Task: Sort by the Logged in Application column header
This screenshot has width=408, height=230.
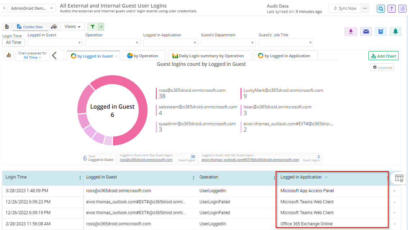Action: (301, 177)
